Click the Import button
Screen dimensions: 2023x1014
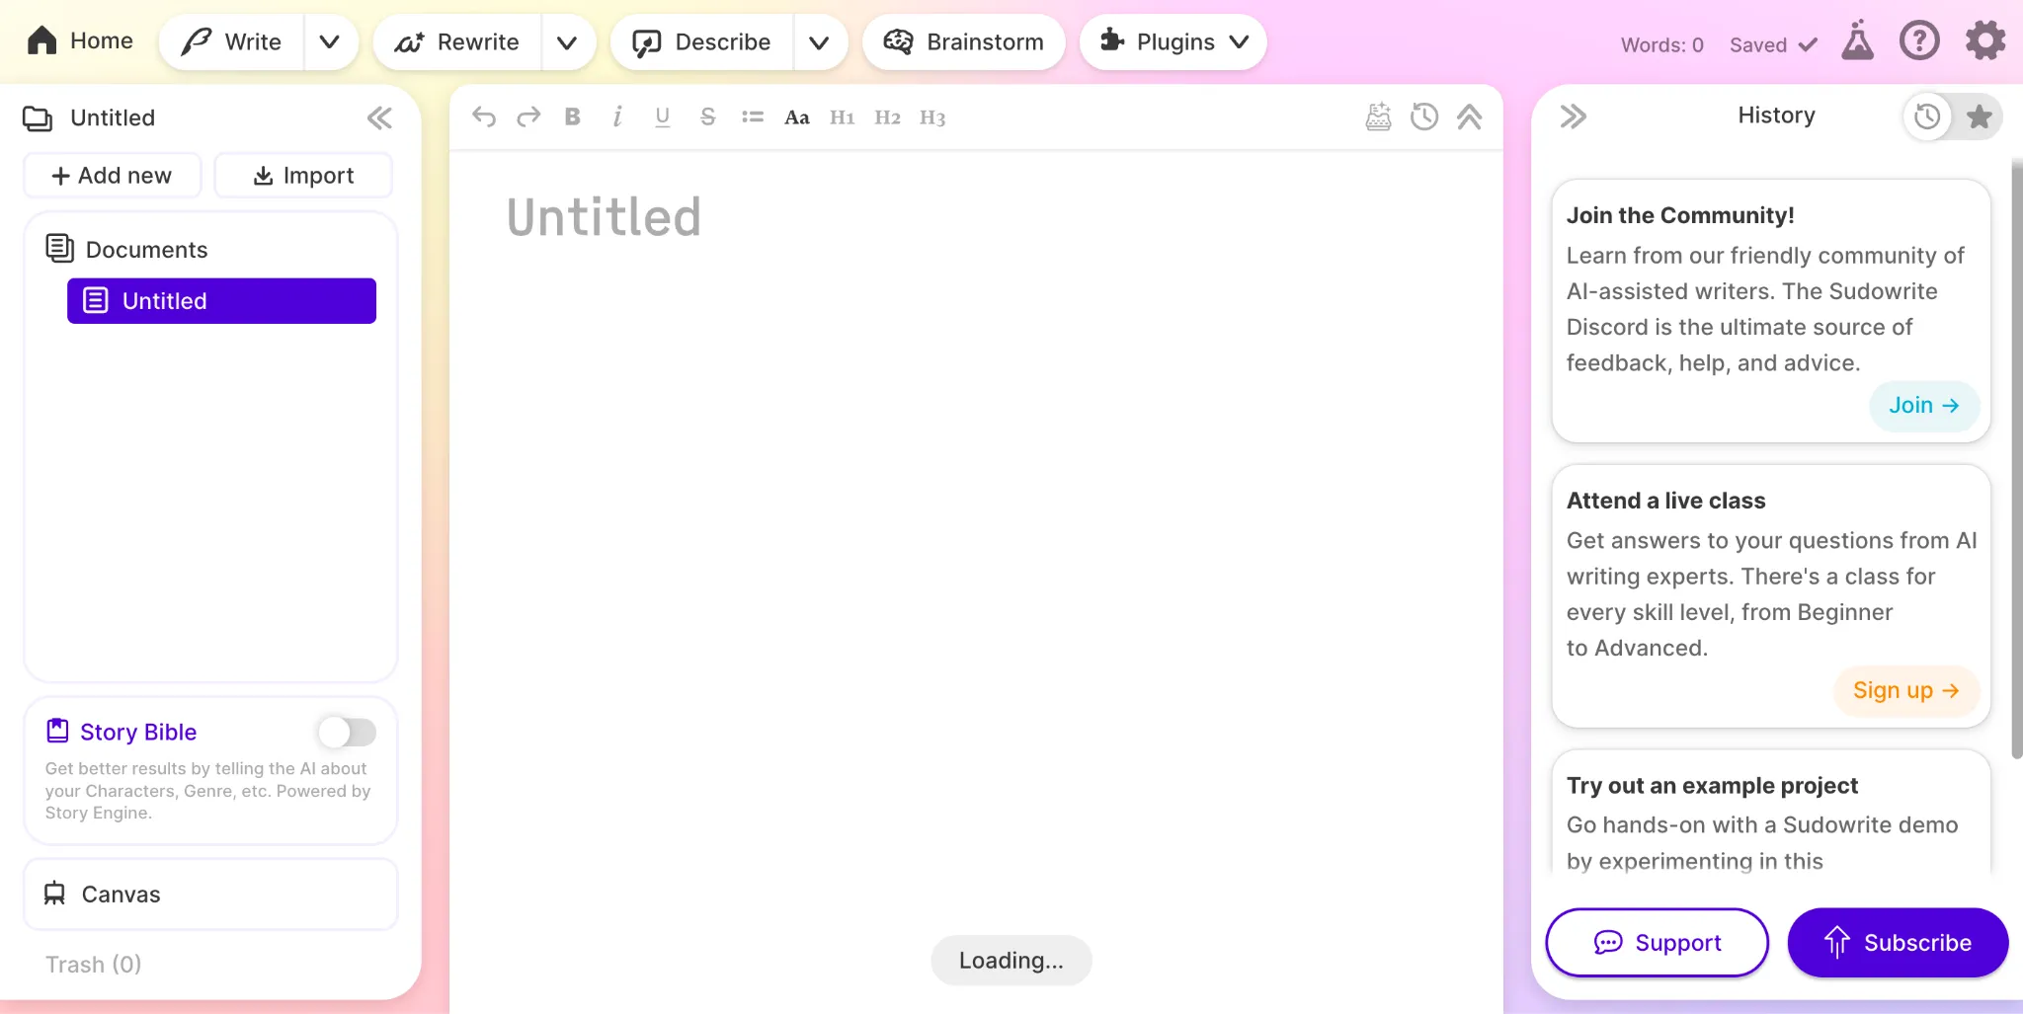303,175
